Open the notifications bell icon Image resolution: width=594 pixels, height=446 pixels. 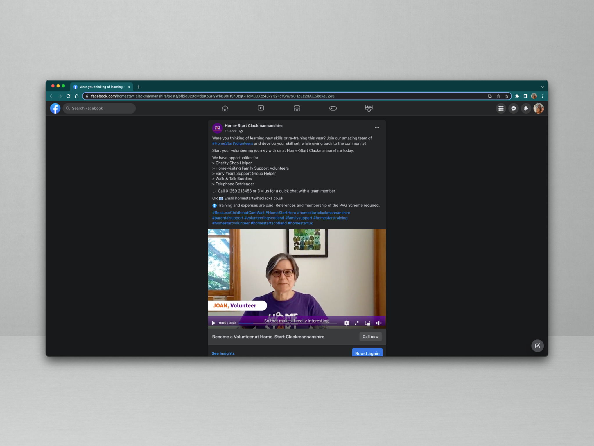coord(526,108)
